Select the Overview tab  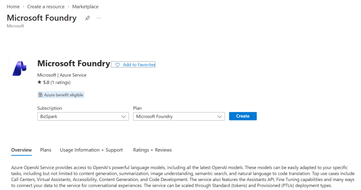(21, 150)
